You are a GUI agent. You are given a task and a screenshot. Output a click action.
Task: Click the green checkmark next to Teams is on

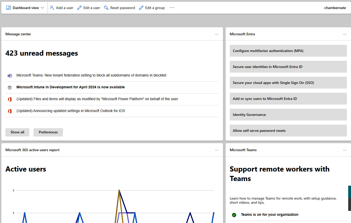234,215
